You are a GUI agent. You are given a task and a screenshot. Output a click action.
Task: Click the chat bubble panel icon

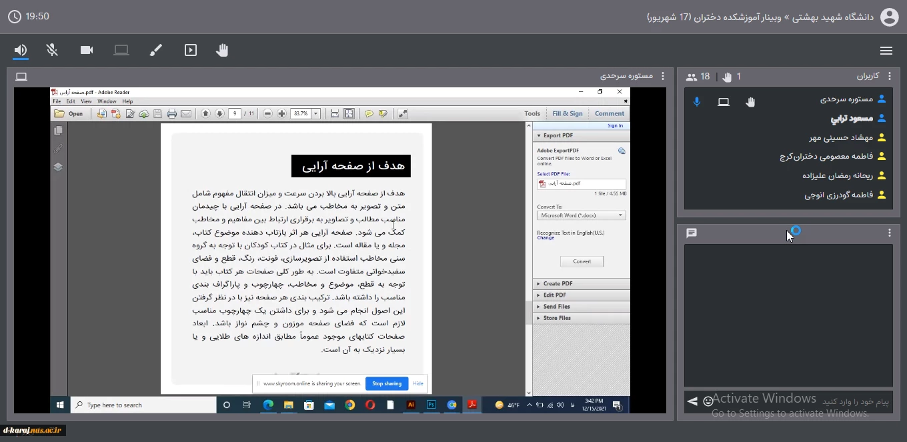(x=692, y=233)
